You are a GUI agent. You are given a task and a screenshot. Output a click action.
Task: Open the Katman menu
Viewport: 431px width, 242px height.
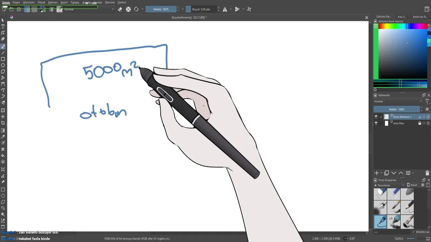click(53, 2)
